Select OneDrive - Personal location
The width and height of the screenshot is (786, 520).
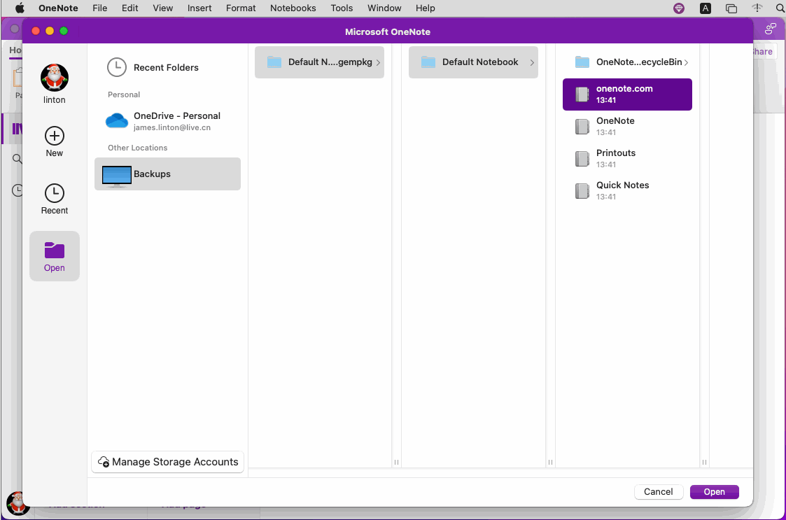167,121
